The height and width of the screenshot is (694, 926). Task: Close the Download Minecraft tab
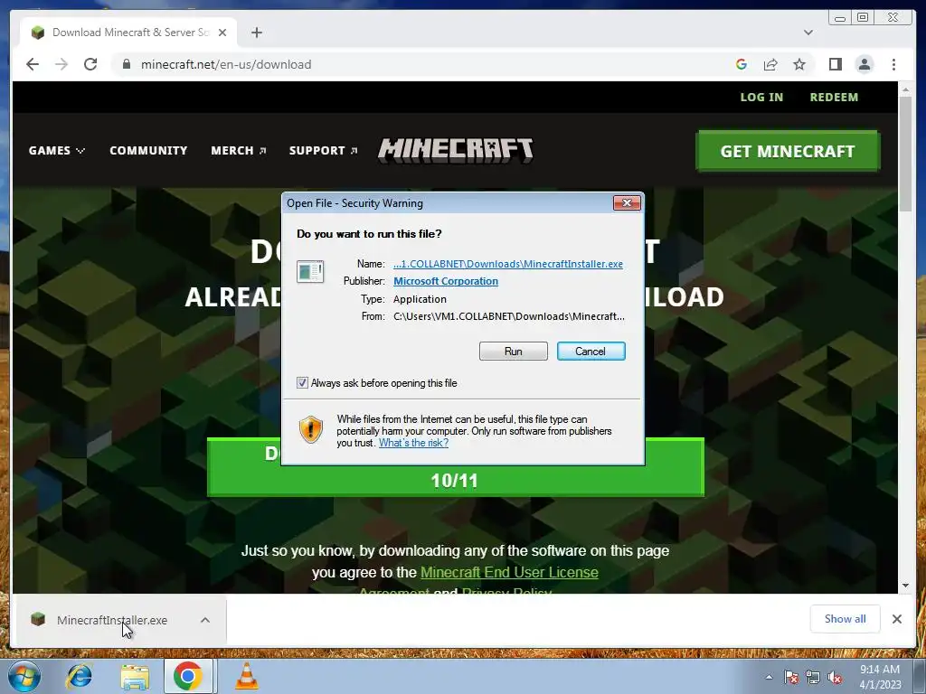pos(222,33)
